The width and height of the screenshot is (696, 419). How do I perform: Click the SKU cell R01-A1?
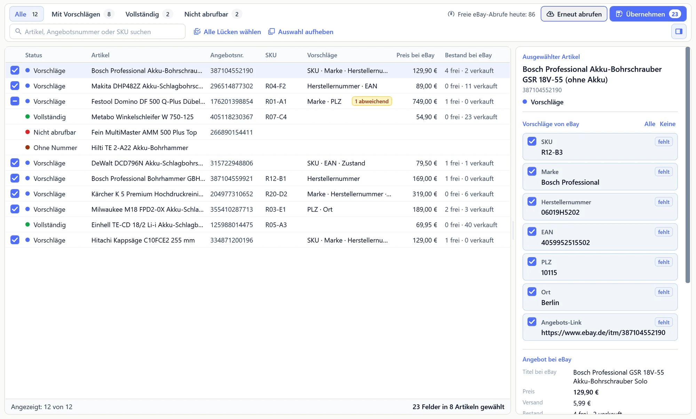click(276, 101)
